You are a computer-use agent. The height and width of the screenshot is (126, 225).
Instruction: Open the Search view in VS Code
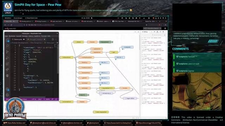pyautogui.click(x=7, y=46)
